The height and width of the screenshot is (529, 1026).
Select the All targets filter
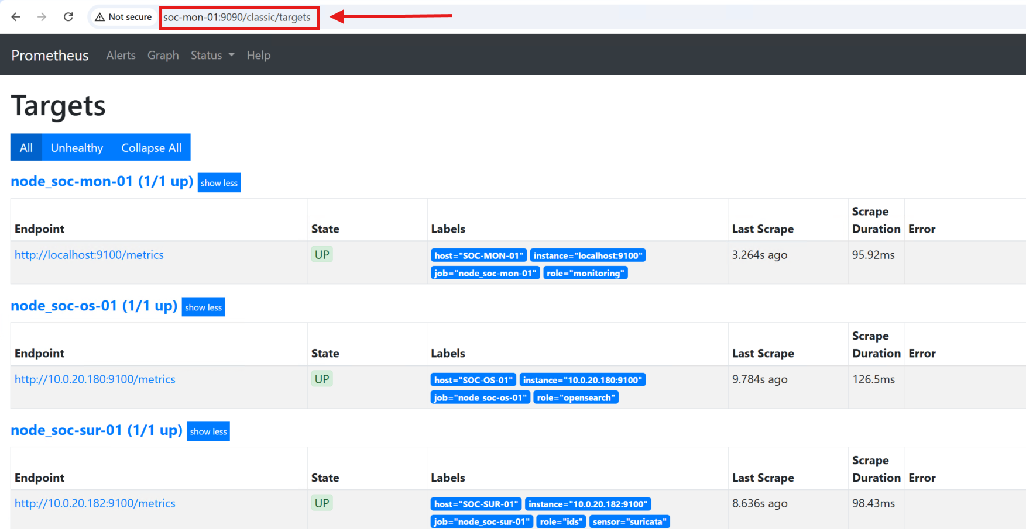pyautogui.click(x=26, y=148)
